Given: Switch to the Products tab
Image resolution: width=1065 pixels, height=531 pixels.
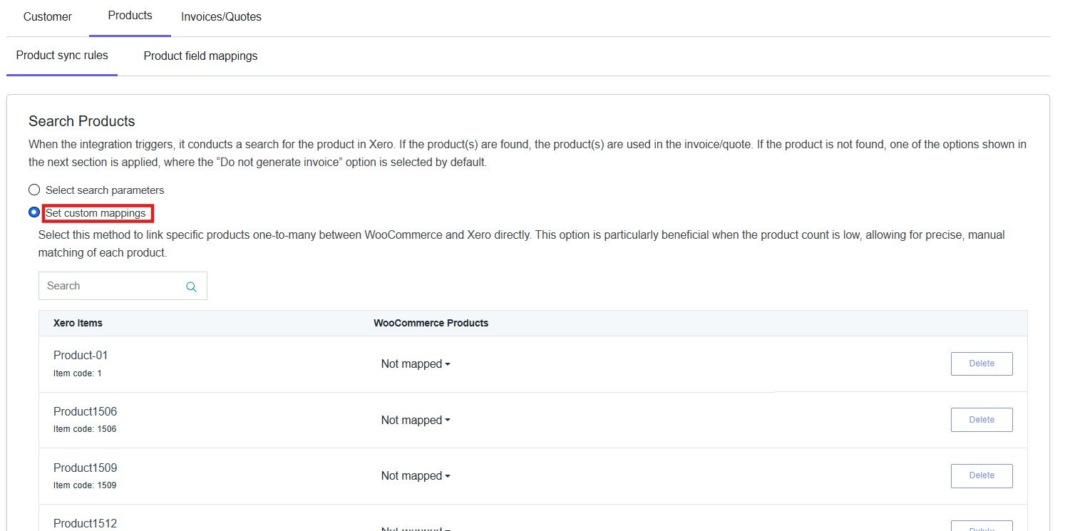Looking at the screenshot, I should [130, 16].
